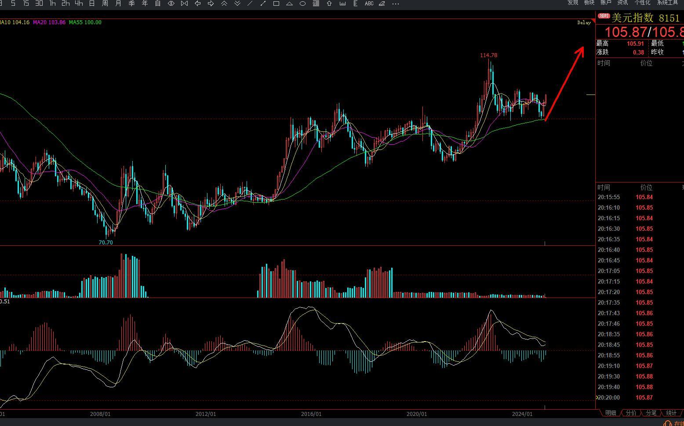Switch to the 明细 tab

coord(611,413)
